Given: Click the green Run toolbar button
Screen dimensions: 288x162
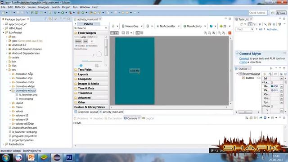Looking at the screenshot, I should (63, 13).
